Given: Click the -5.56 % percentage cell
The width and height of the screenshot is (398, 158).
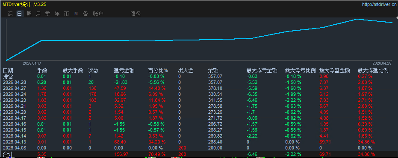Looking at the screenshot, I should pos(156,82).
